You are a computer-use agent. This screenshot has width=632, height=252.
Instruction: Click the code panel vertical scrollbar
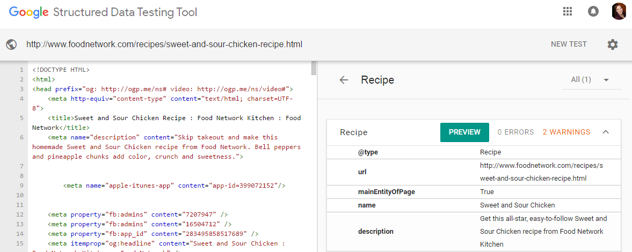(314, 68)
